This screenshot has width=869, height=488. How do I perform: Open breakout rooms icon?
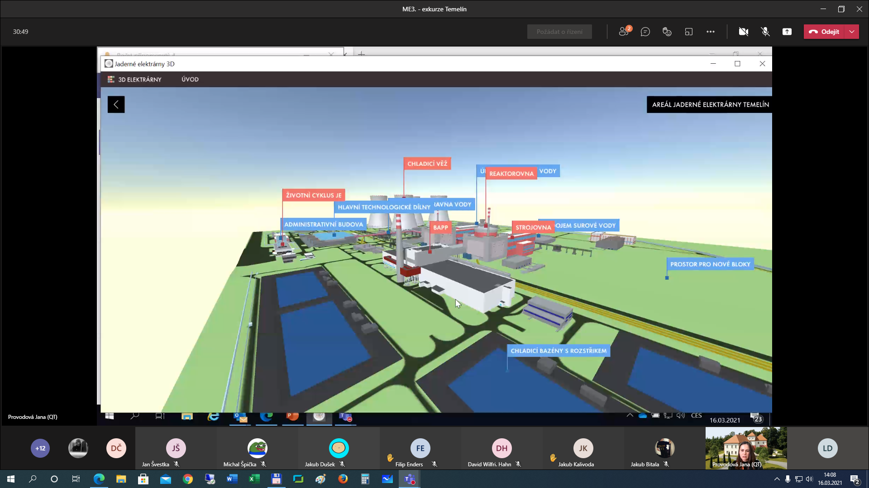click(689, 32)
